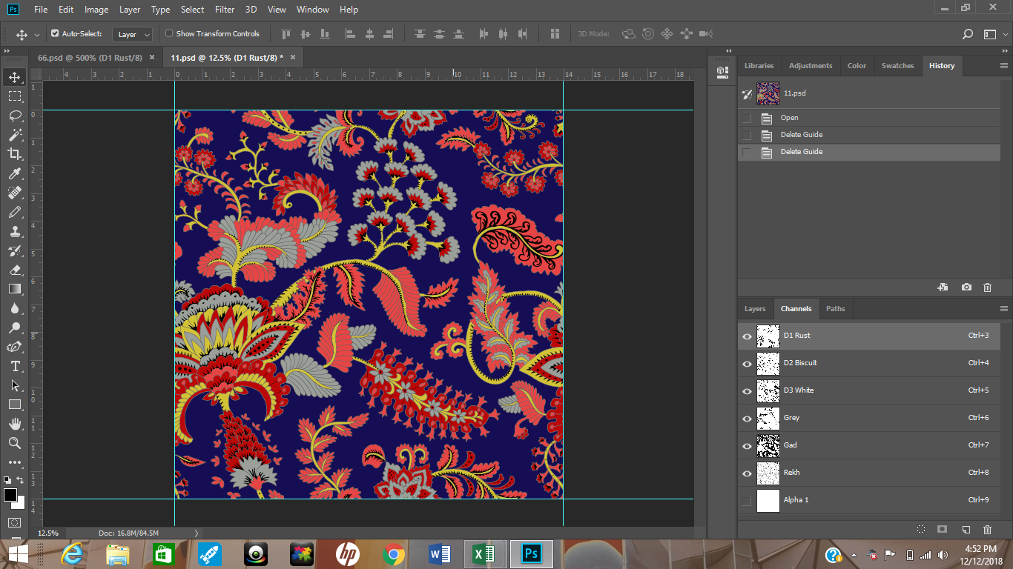Hide the Grey channel eye
Screen dimensions: 1013x569
click(x=747, y=419)
